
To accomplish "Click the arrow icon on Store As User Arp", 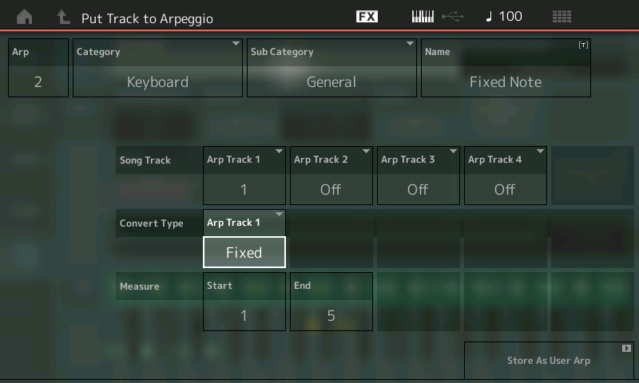I will click(626, 349).
